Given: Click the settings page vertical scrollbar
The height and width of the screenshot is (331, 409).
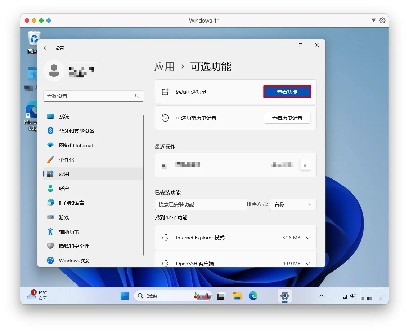Looking at the screenshot, I should [324, 115].
